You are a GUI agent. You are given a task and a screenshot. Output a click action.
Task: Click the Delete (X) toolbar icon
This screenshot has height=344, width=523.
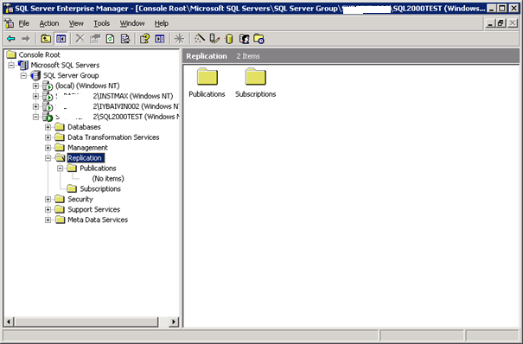80,39
